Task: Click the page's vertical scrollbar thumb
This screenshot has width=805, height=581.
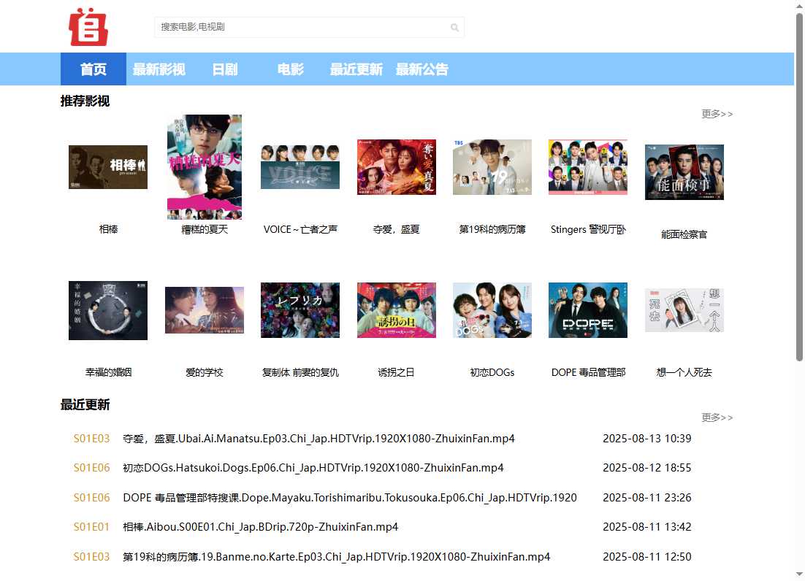Action: [799, 186]
